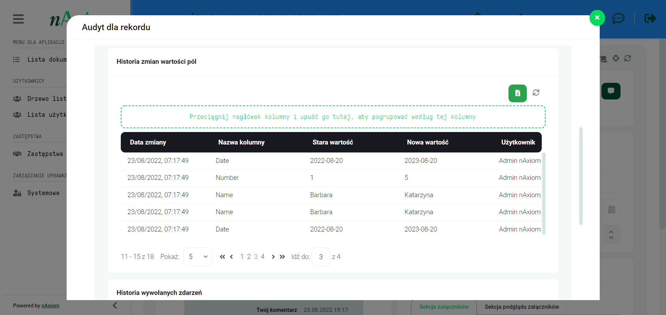Image resolution: width=666 pixels, height=315 pixels.
Task: Collapse the sidebar with the left chevron
Action: point(115,305)
